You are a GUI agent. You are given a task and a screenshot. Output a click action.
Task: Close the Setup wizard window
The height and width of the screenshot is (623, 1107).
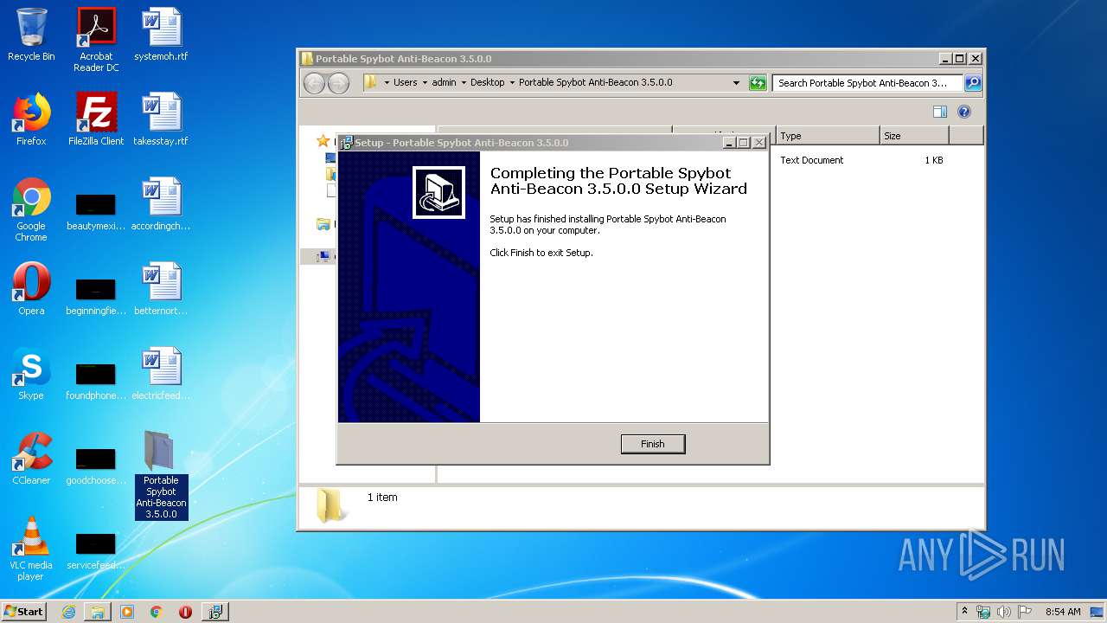[759, 143]
